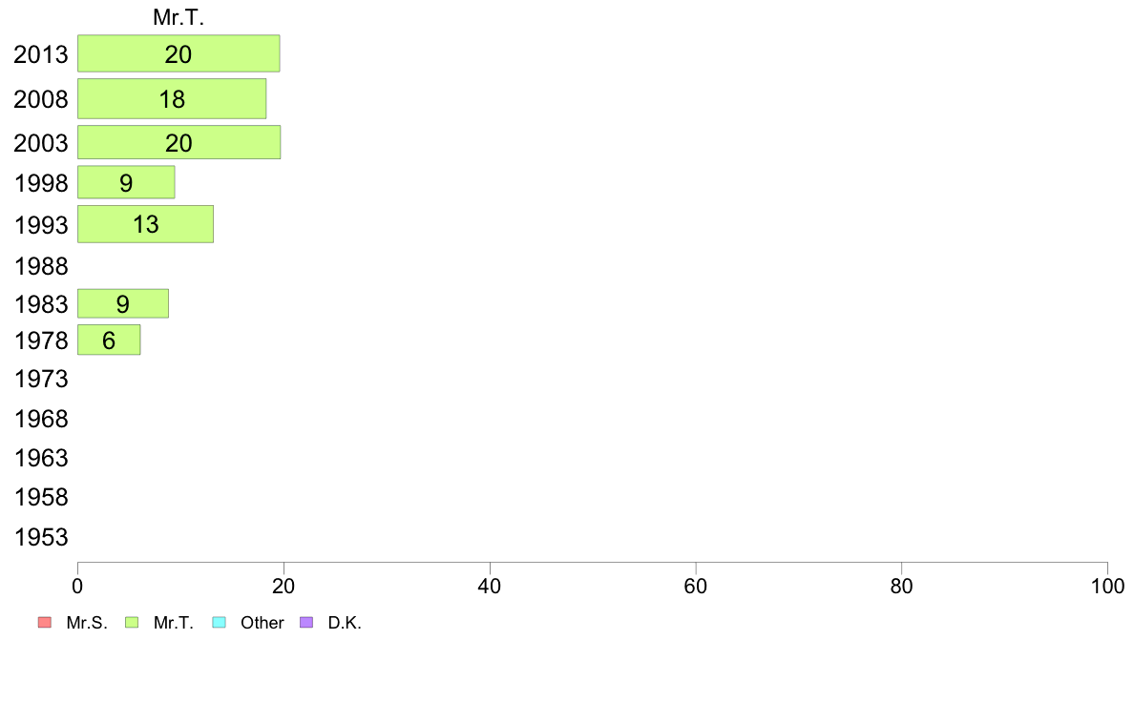Click the D.K. legend text label
The height and width of the screenshot is (702, 1134).
click(x=345, y=623)
